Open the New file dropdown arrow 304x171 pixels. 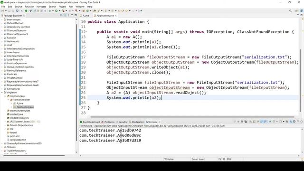pyautogui.click(x=6, y=10)
